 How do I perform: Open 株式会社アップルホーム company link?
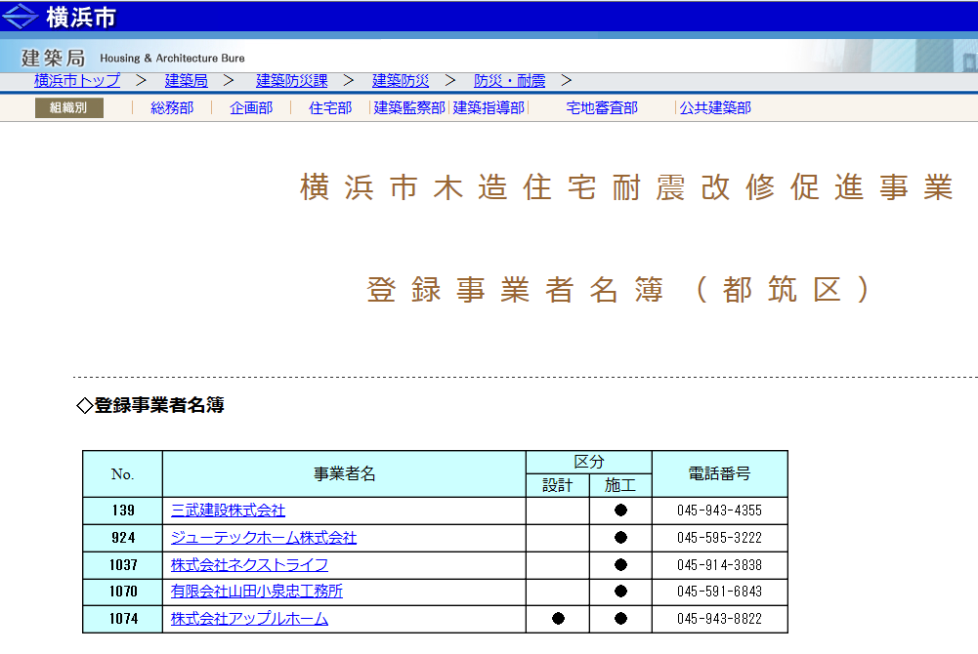249,619
